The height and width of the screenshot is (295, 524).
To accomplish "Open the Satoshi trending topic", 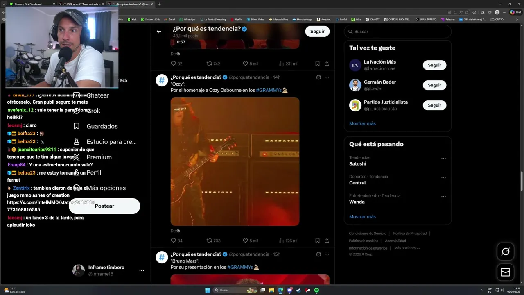I will (357, 164).
